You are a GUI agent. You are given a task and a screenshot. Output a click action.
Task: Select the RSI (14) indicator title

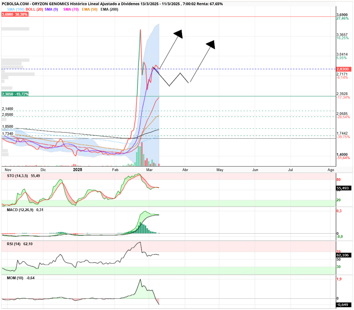(x=14, y=244)
